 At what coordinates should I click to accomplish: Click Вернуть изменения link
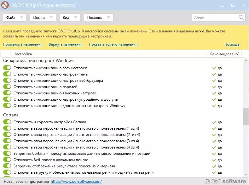(66, 44)
